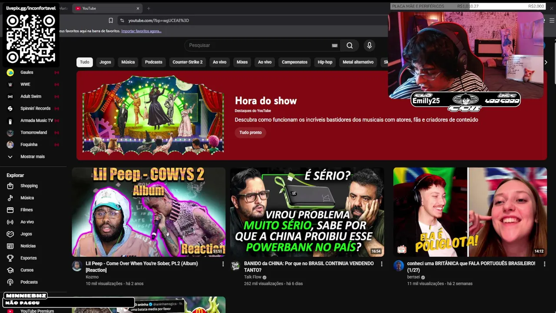Show more filter chips with right arrow
Screen dimensions: 556x313
tap(546, 62)
